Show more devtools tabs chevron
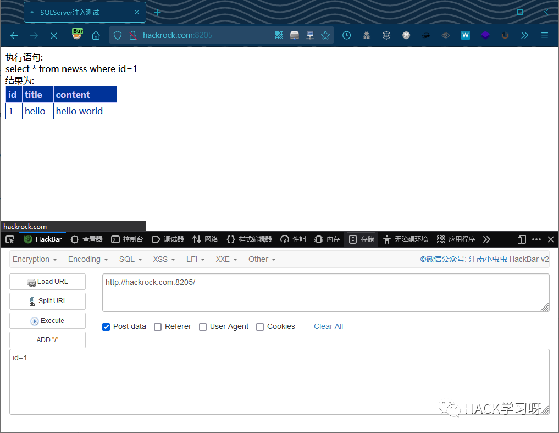 tap(486, 239)
